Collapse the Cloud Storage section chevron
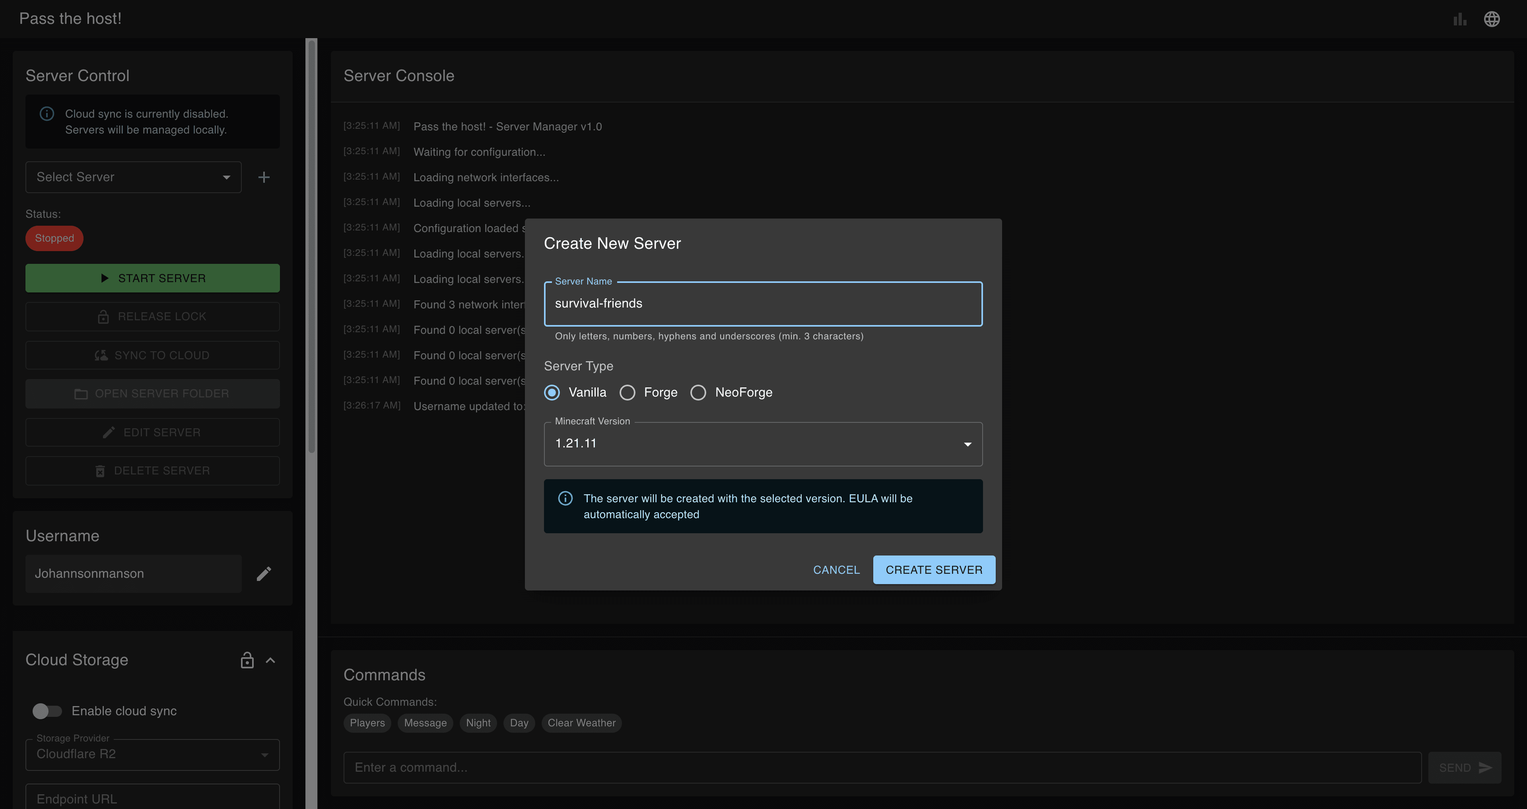Screen dimensions: 1527x809 pos(270,660)
